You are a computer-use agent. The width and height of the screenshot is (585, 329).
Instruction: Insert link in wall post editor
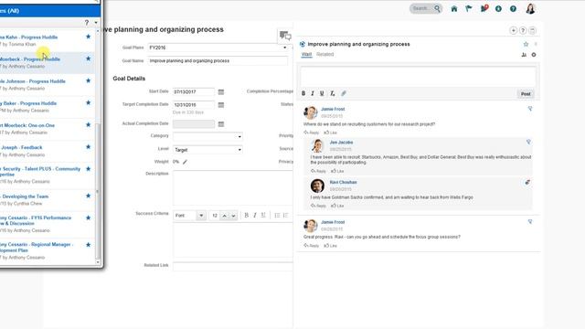coord(344,93)
